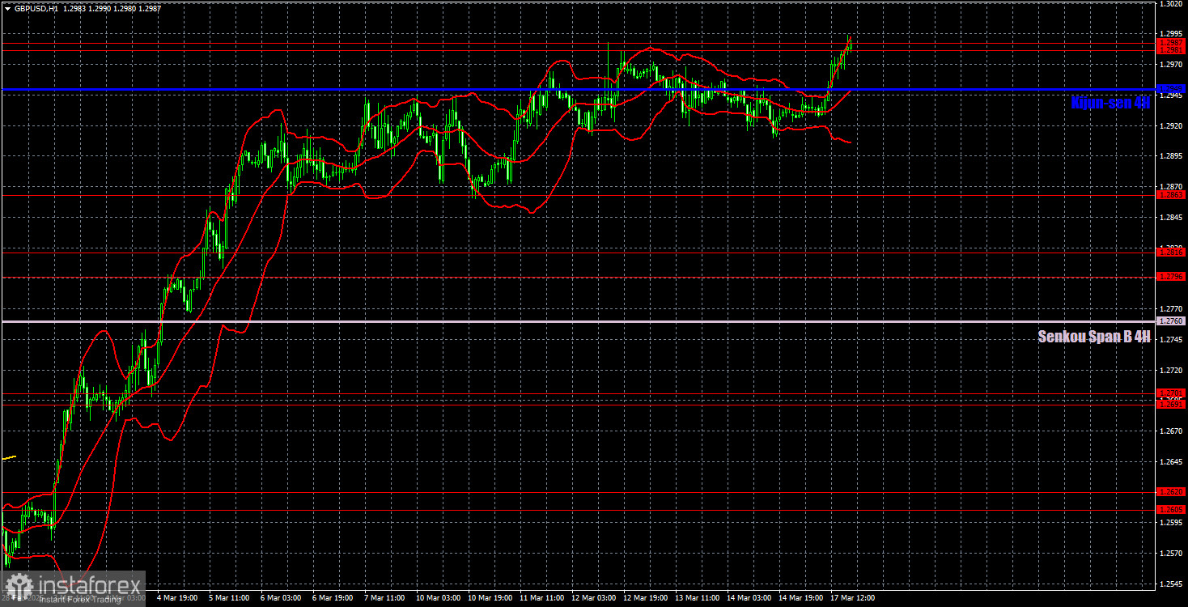Select the red 1.2691 level tag
Image resolution: width=1188 pixels, height=607 pixels.
tap(1171, 405)
